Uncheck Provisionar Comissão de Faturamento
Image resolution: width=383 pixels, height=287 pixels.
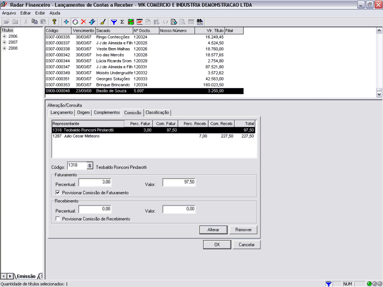point(58,193)
